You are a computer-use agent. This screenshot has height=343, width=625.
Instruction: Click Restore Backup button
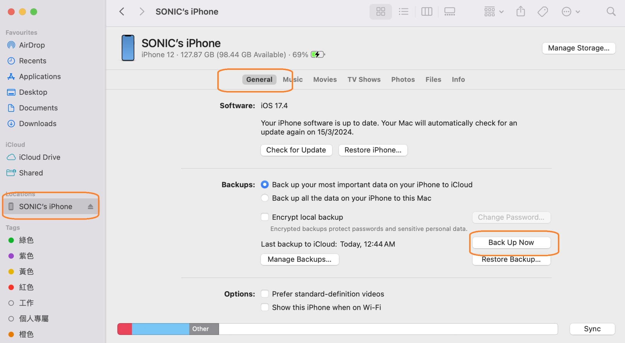pos(511,259)
